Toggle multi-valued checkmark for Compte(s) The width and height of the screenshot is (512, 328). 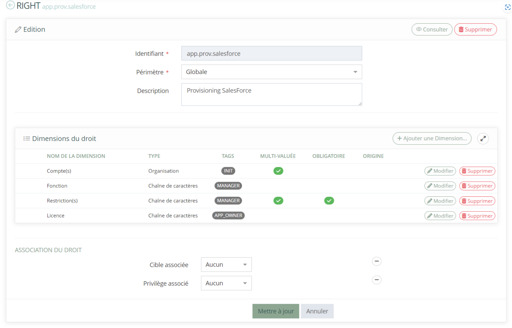tap(278, 171)
